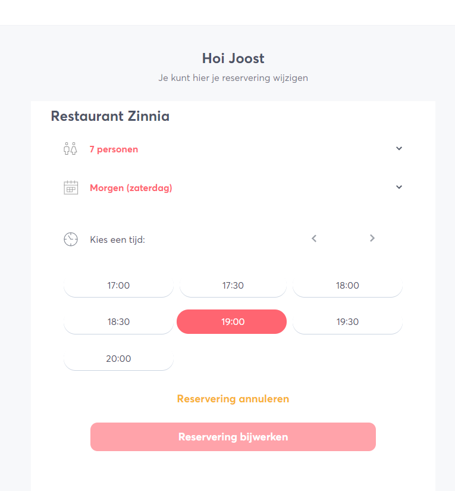Open the Morgen (zaterdag) date selector
The width and height of the screenshot is (455, 491).
tap(131, 188)
